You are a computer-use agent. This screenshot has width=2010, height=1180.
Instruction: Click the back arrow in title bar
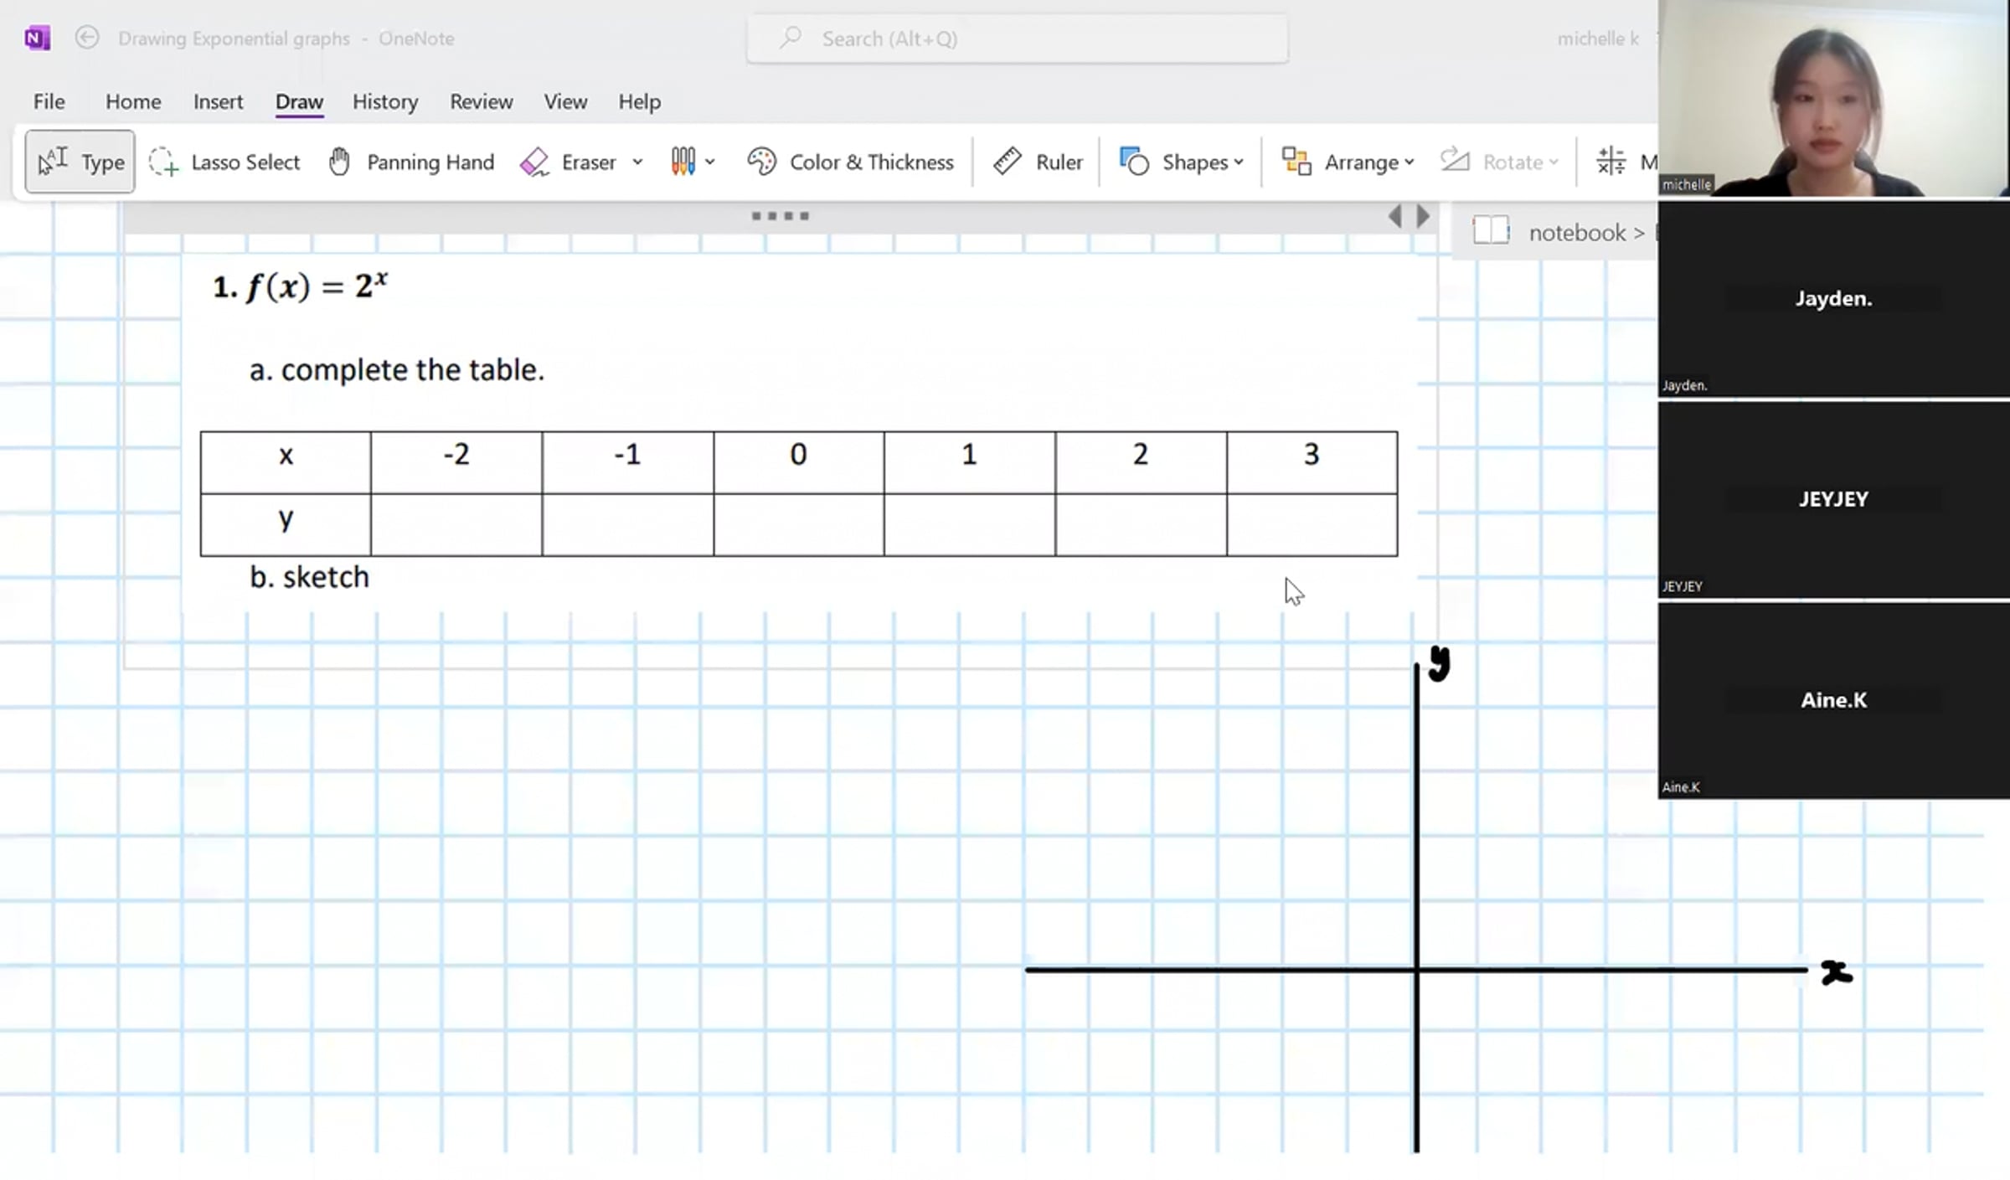(x=87, y=38)
